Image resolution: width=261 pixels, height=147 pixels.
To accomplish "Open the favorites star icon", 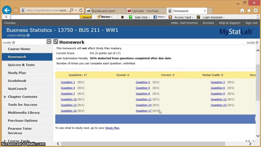I will coord(249,10).
